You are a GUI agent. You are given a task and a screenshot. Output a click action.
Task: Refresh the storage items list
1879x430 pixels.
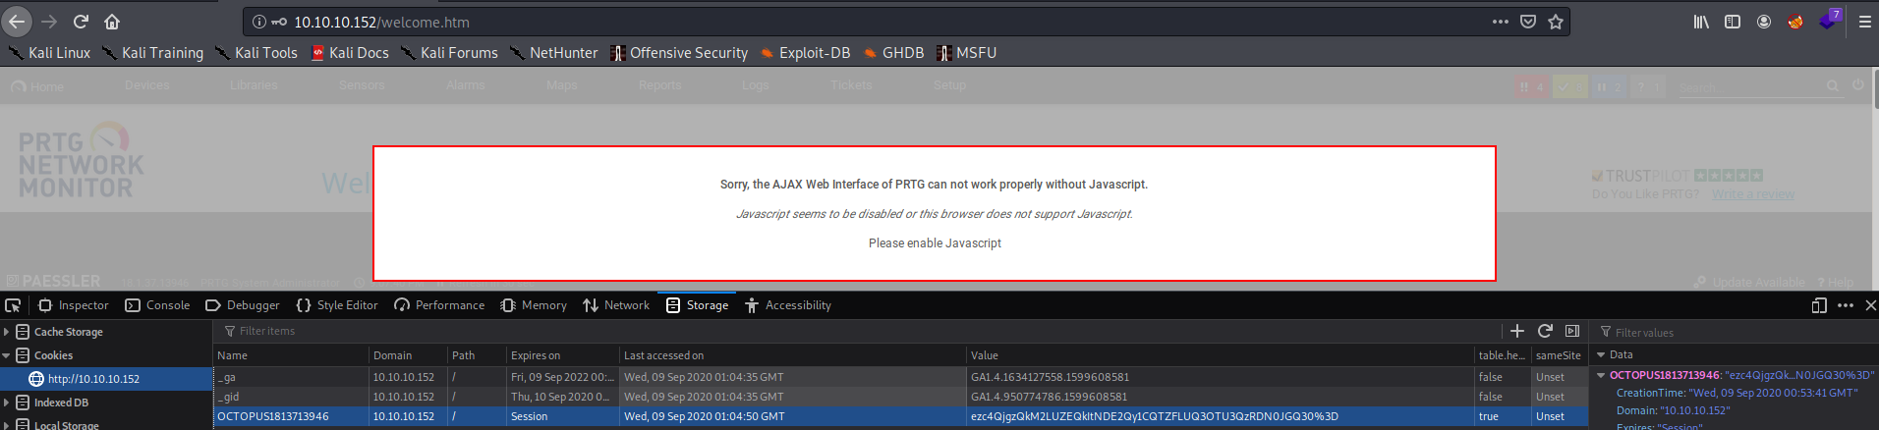(1545, 331)
